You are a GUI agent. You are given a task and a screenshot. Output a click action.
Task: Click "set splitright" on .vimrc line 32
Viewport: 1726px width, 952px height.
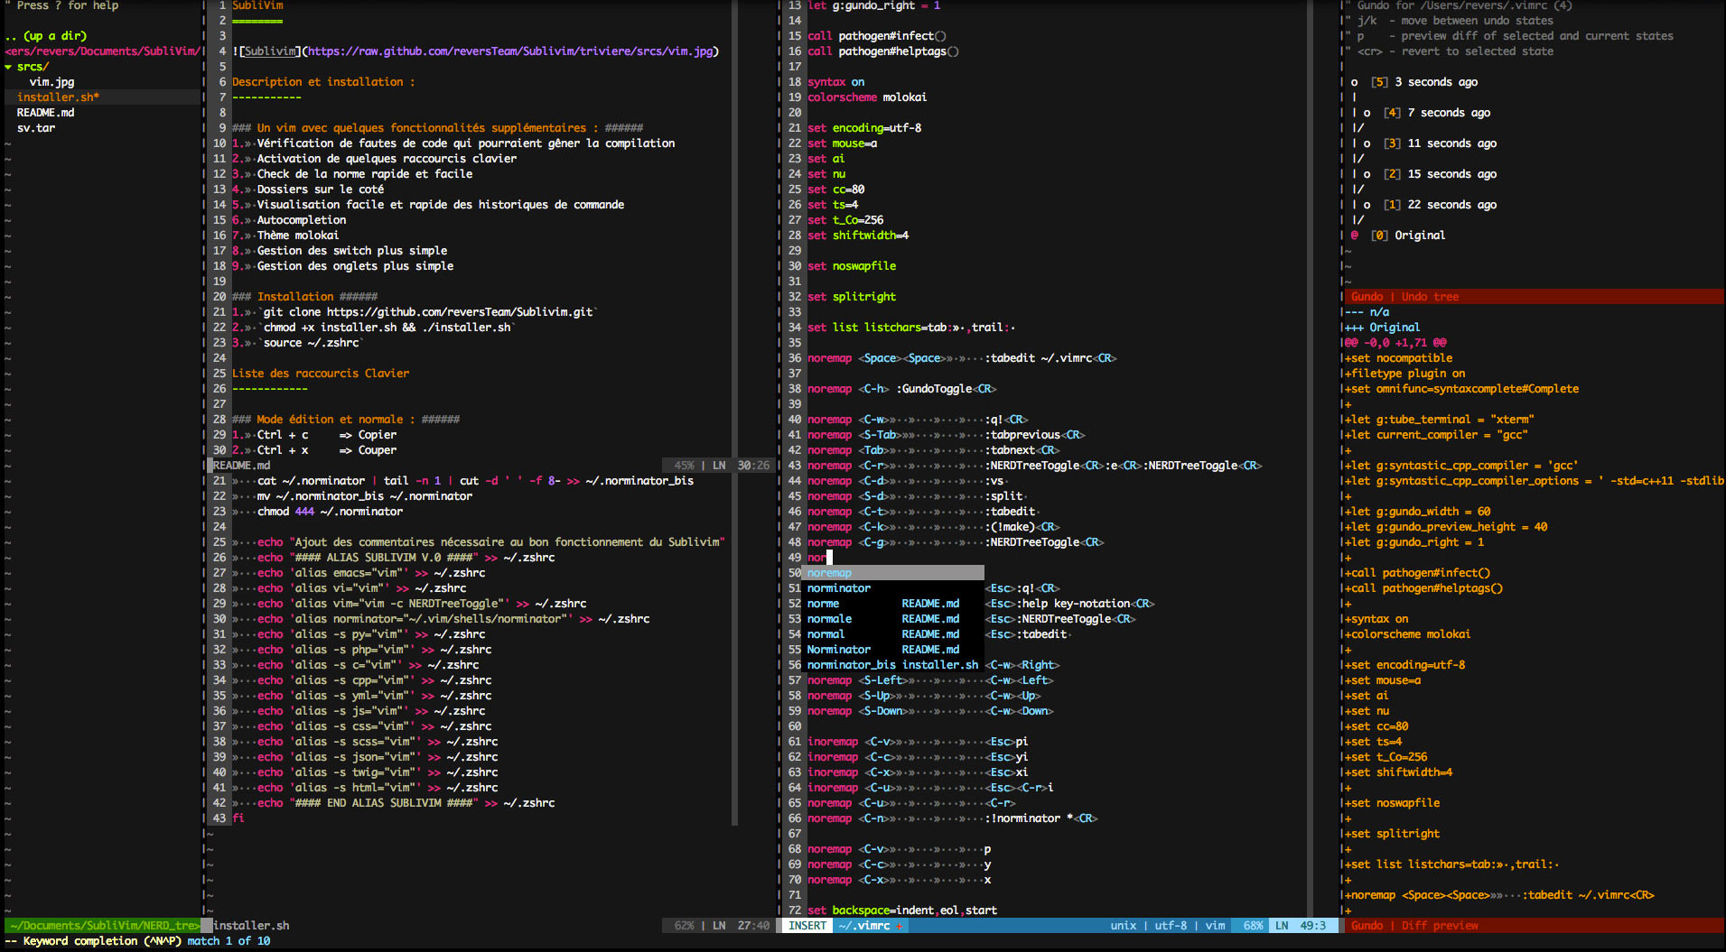point(852,297)
